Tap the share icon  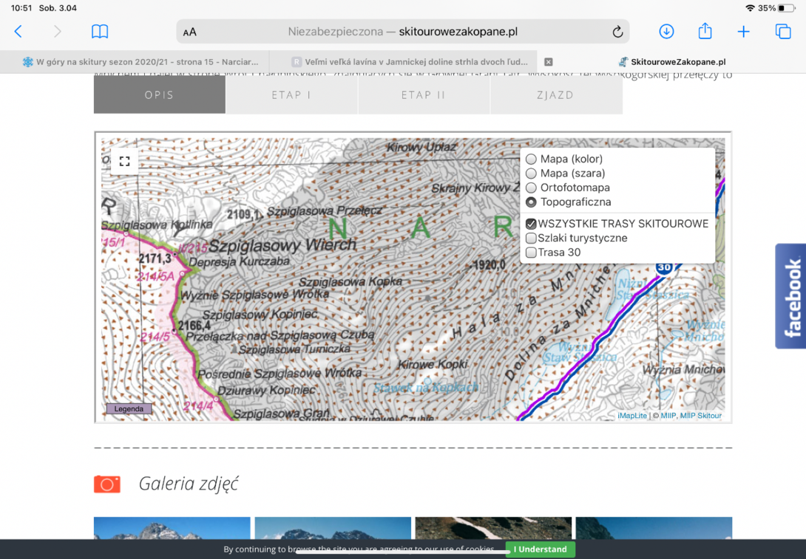(705, 31)
